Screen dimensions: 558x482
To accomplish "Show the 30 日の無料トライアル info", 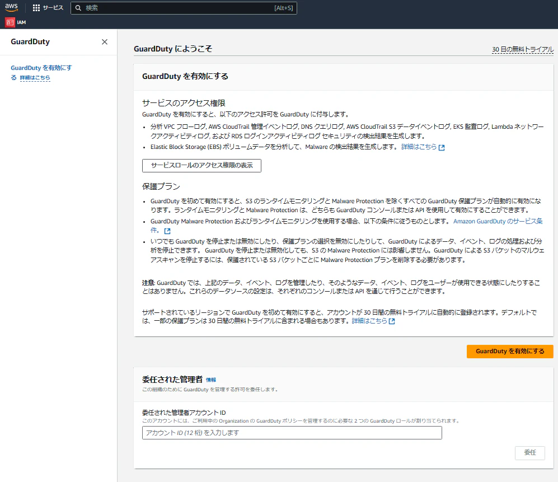I will pyautogui.click(x=522, y=49).
